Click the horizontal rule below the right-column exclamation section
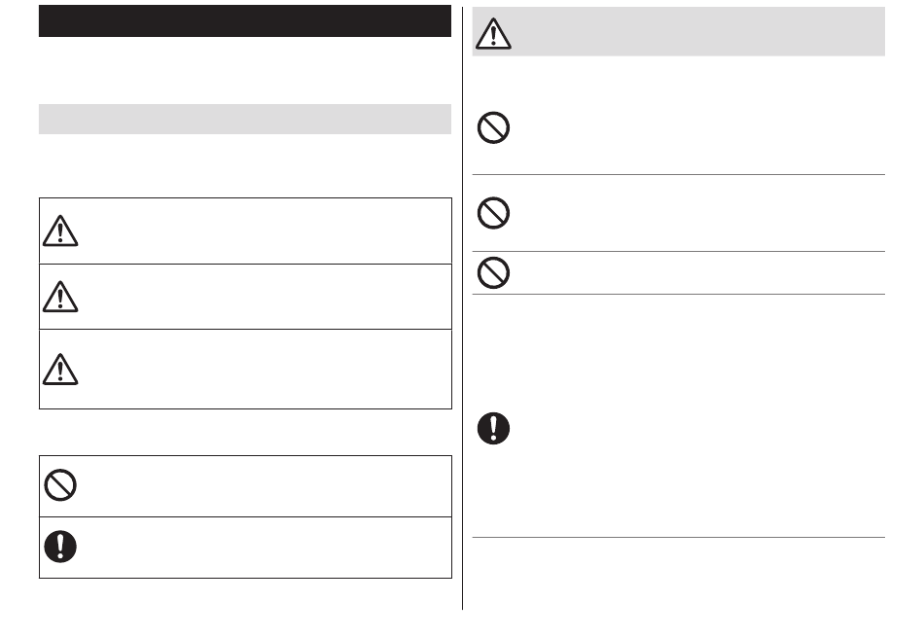 click(x=679, y=537)
